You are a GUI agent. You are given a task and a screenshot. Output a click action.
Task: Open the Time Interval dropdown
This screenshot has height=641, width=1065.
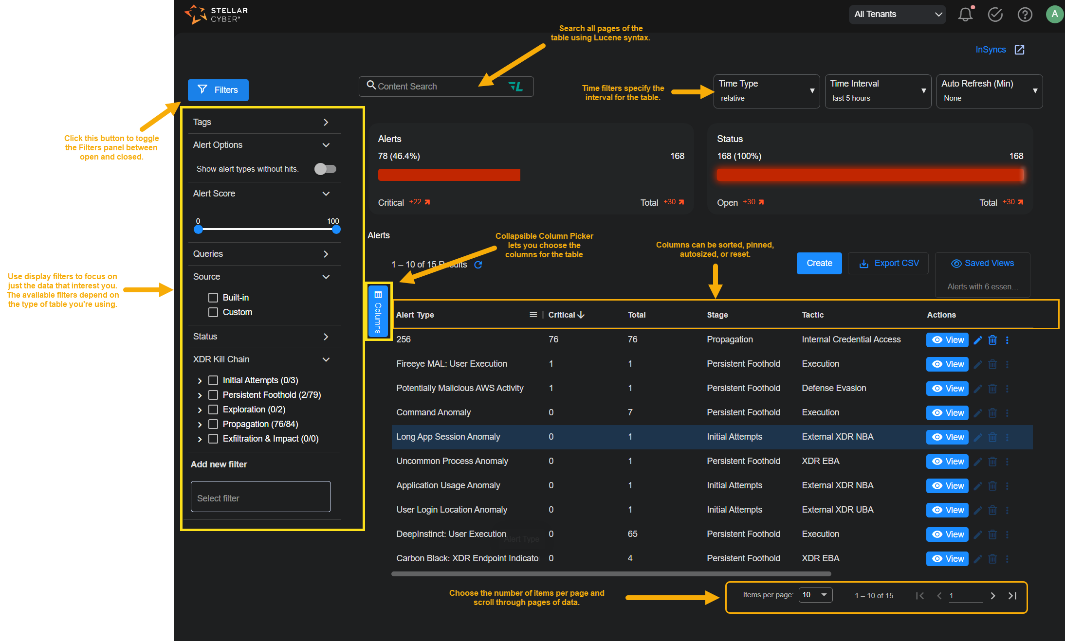click(877, 91)
